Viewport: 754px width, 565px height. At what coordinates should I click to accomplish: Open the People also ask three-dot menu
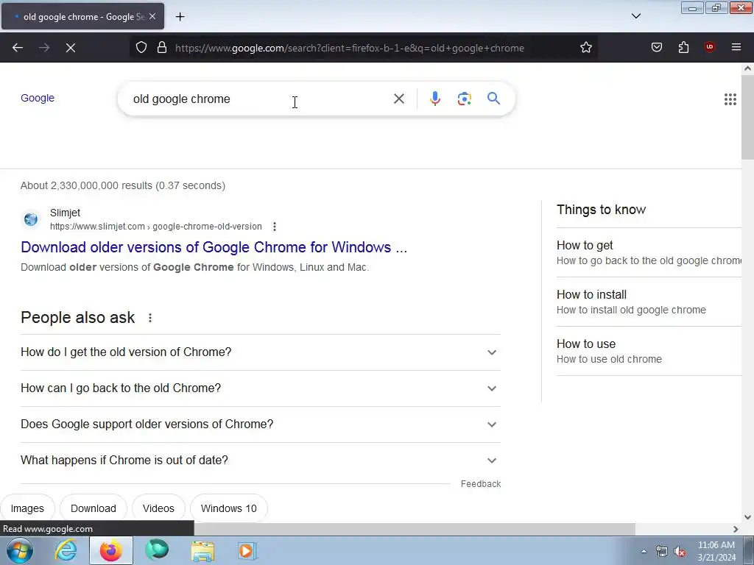click(x=150, y=318)
